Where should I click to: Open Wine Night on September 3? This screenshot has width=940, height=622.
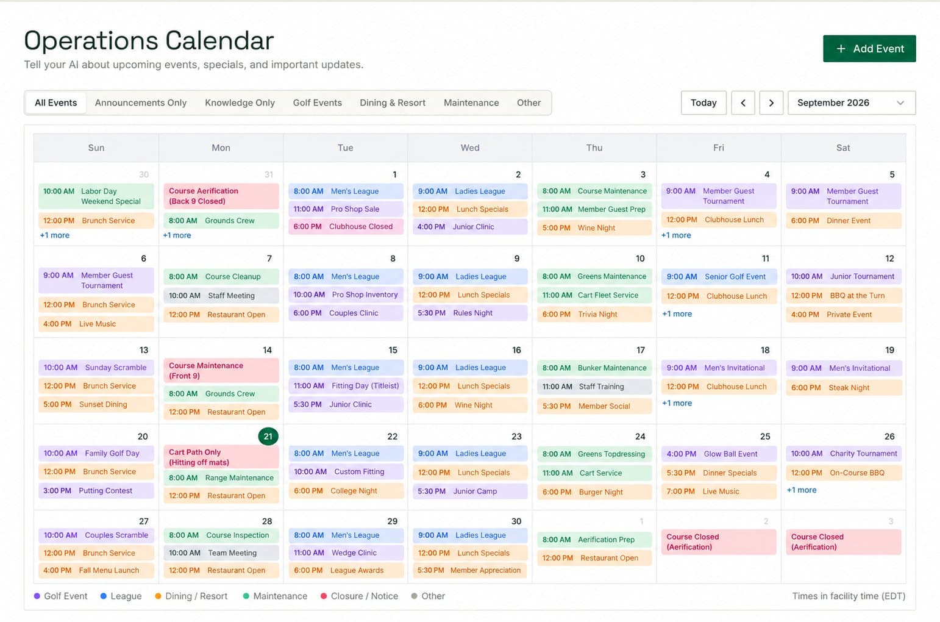(594, 228)
